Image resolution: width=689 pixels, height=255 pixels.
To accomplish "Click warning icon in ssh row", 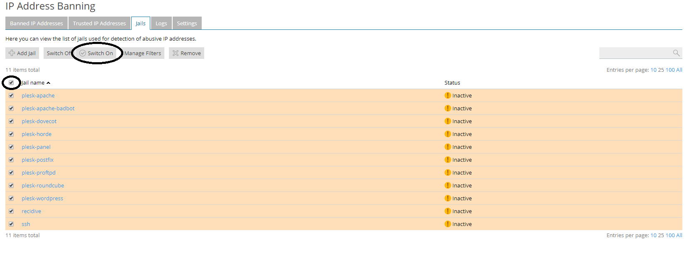I will click(x=447, y=224).
